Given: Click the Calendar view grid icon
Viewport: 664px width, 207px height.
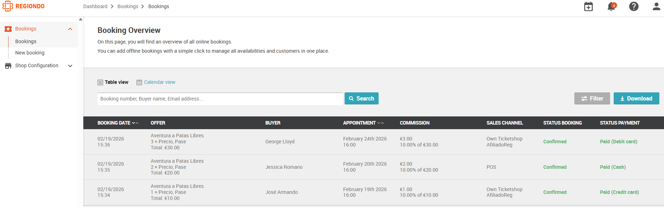Looking at the screenshot, I should pos(139,82).
